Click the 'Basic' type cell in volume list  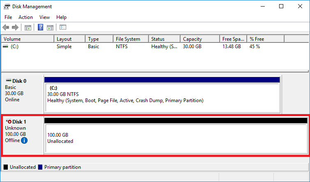pyautogui.click(x=93, y=47)
